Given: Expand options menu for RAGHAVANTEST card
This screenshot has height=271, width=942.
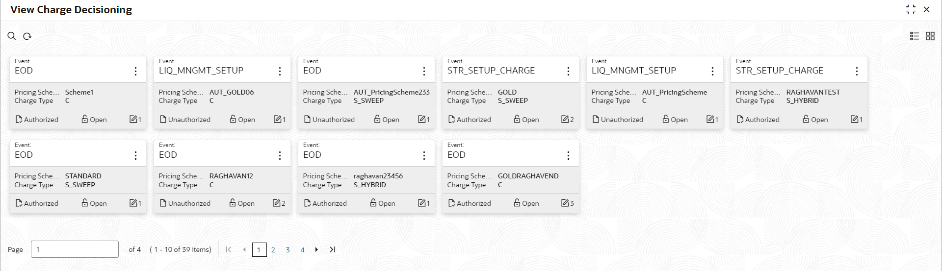Looking at the screenshot, I should (x=857, y=71).
